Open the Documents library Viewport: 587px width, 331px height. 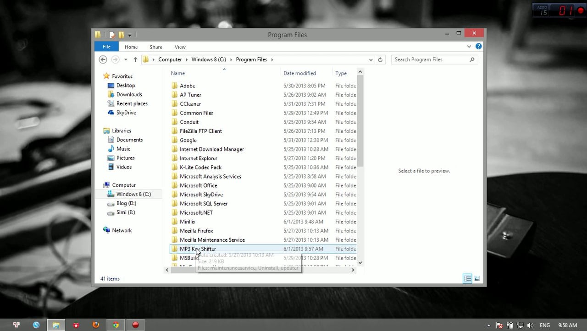coord(129,140)
